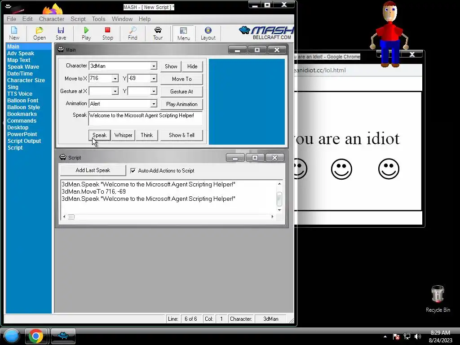Expand the Character dropdown

click(x=154, y=66)
